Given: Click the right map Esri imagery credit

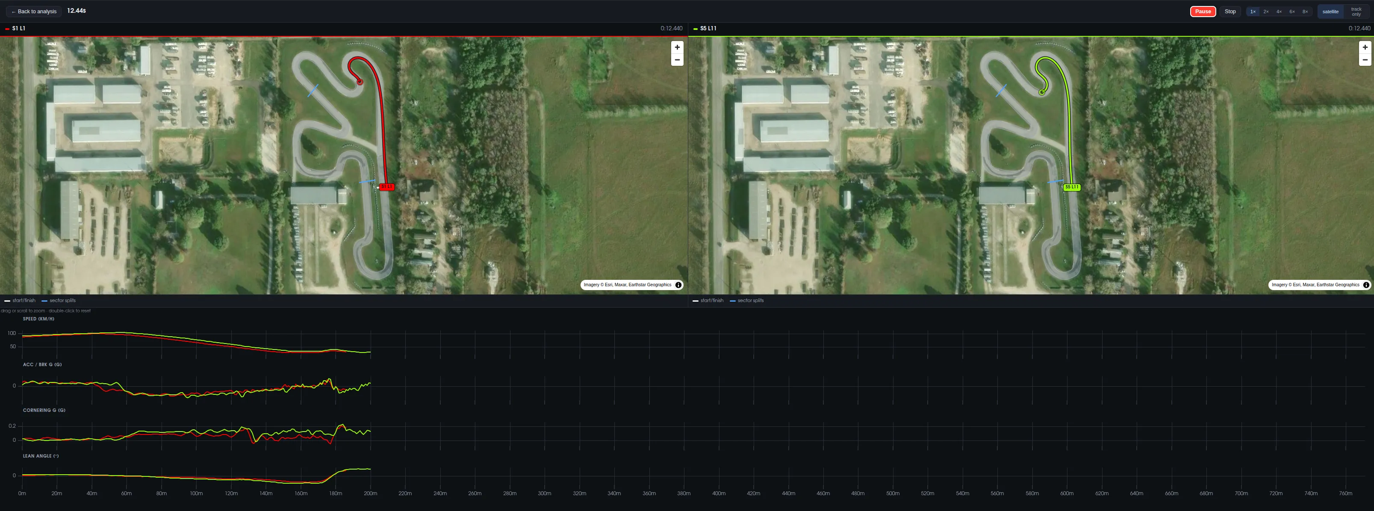Looking at the screenshot, I should coord(1315,285).
